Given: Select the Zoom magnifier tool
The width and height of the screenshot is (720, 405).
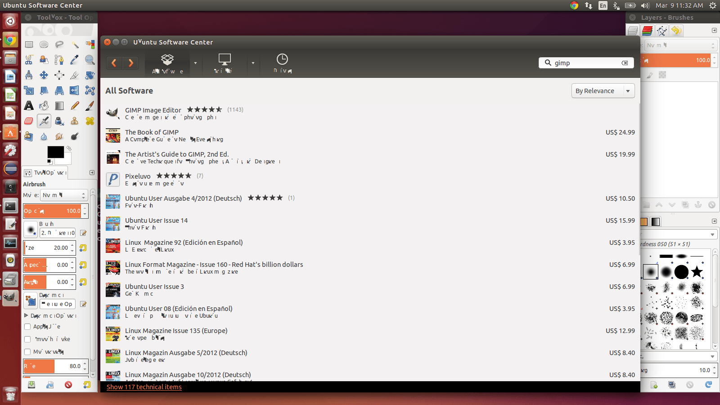Looking at the screenshot, I should click(90, 60).
